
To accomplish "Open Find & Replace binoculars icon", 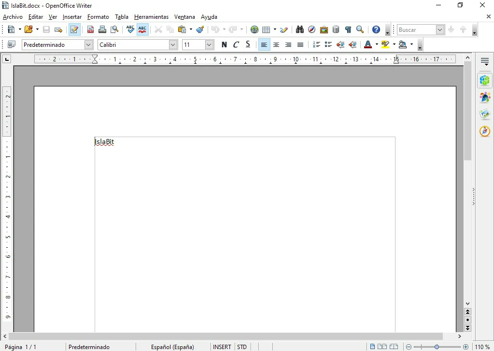I will point(299,29).
